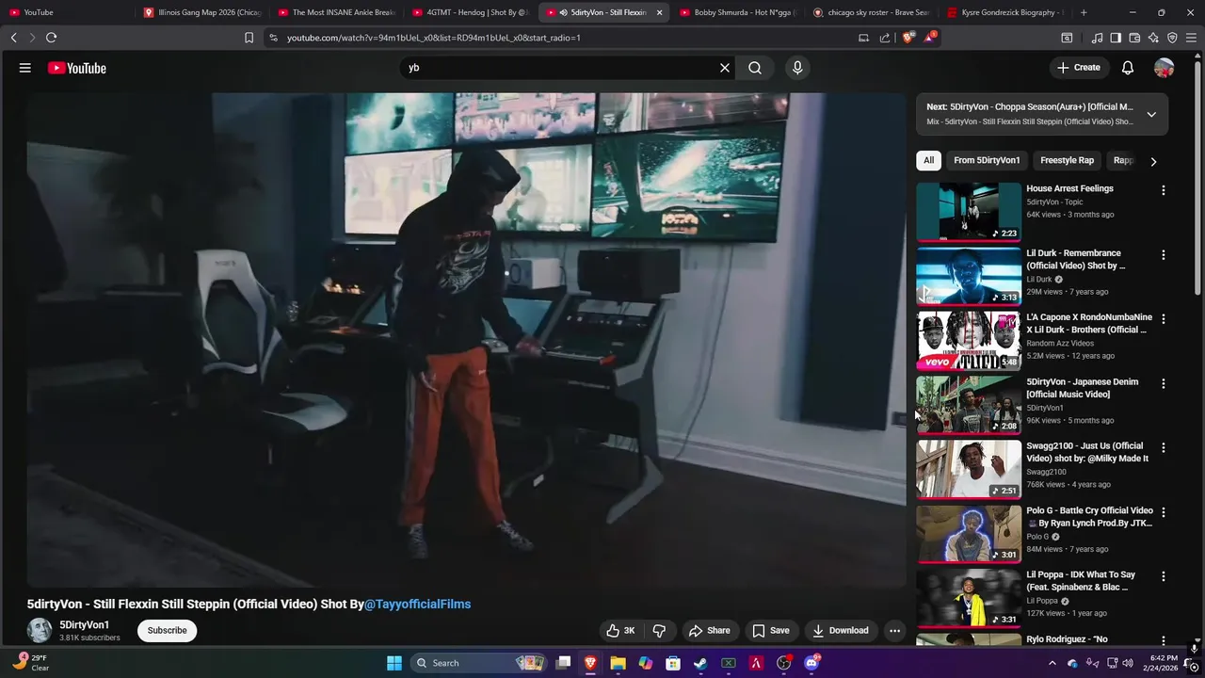This screenshot has height=678, width=1205.
Task: Start voice search with the microphone icon
Action: pos(797,68)
